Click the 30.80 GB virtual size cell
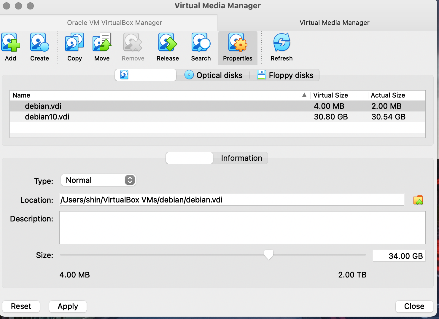Screen dimensions: 439x319 [331, 117]
